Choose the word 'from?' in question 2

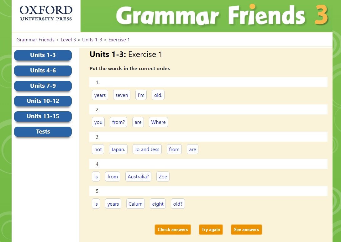(118, 122)
